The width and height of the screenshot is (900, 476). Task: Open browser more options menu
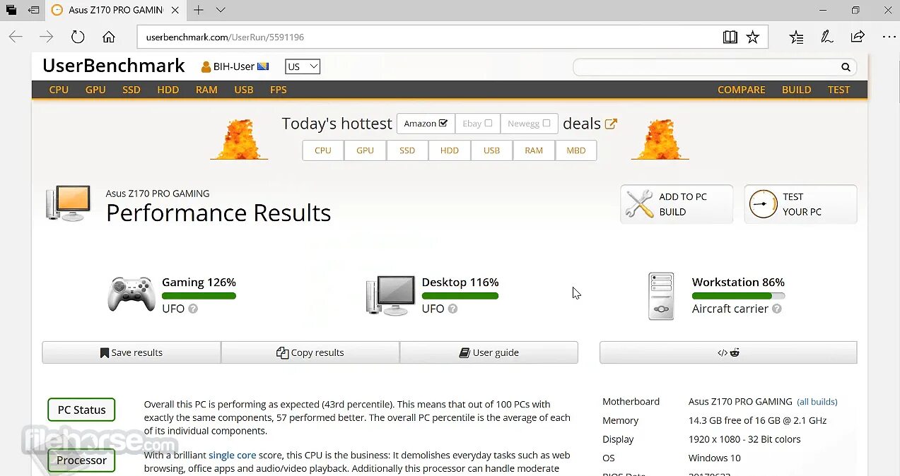(889, 37)
